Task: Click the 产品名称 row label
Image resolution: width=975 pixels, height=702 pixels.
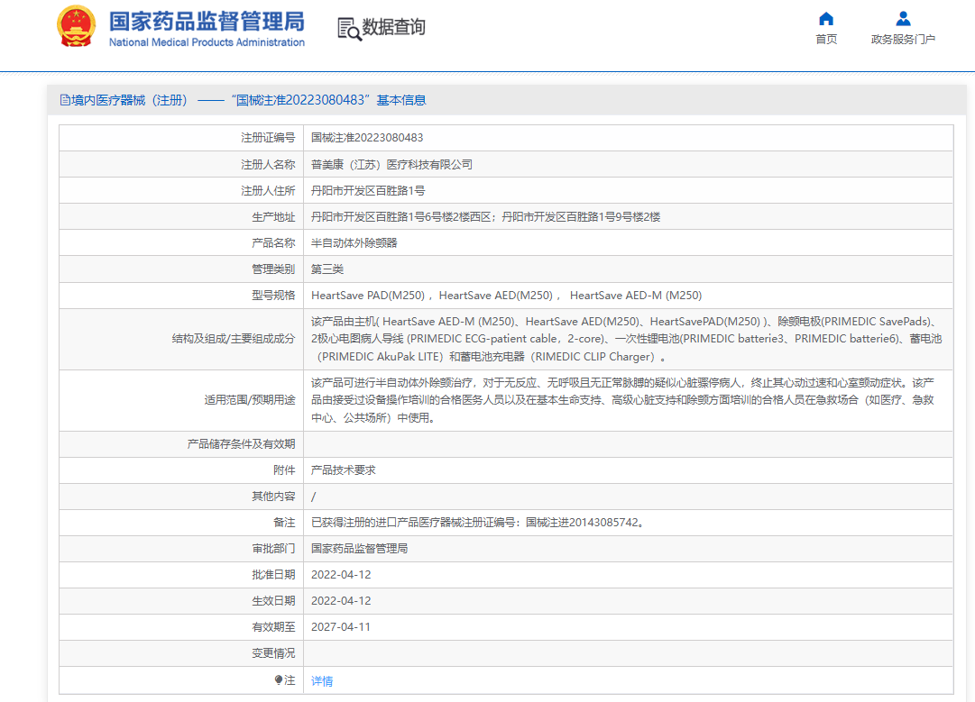Action: (x=273, y=243)
